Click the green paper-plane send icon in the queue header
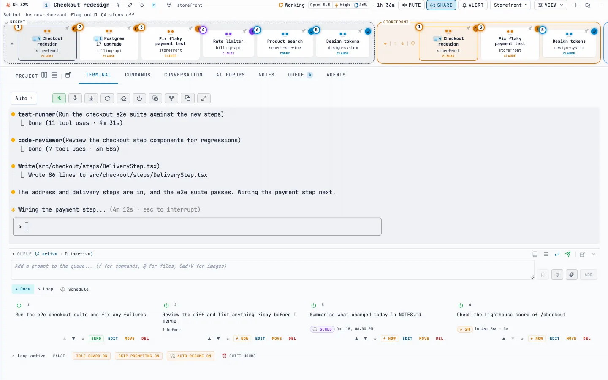 [568, 254]
